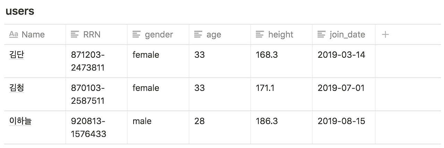Screen dimensions: 444x148
Task: Open the Name column header menu
Action: tap(33, 35)
